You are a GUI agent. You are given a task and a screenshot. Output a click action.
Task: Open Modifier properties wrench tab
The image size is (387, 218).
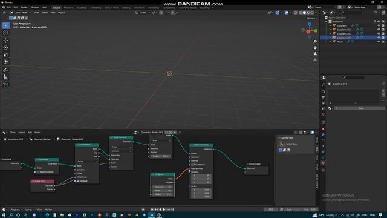click(x=323, y=134)
